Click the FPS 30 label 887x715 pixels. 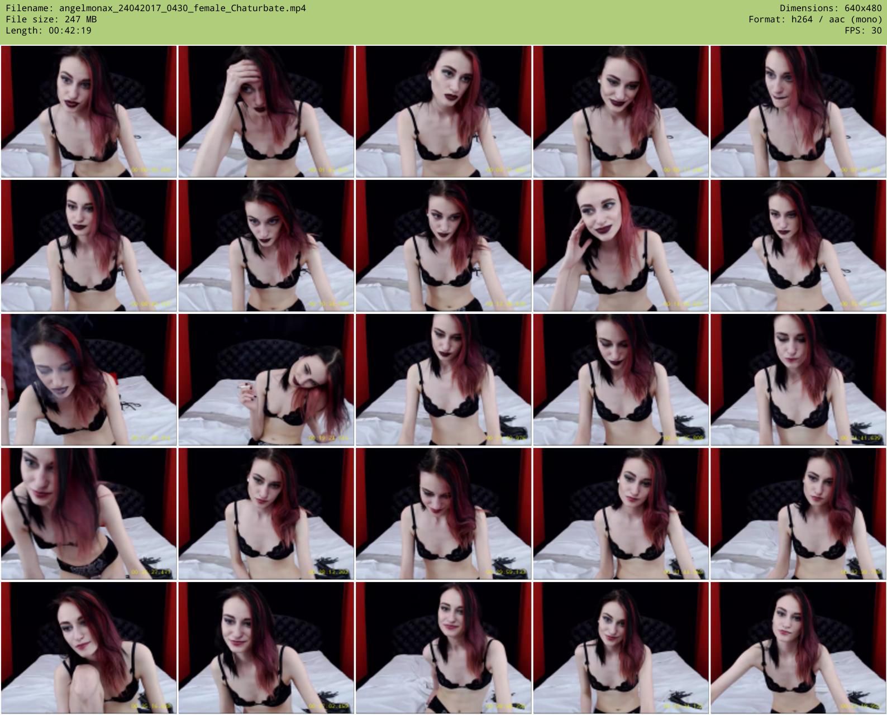click(x=863, y=31)
